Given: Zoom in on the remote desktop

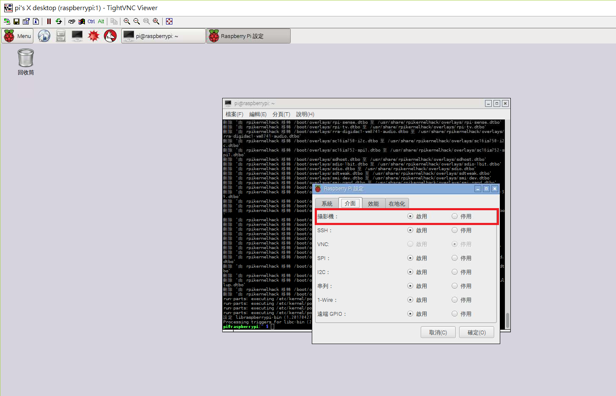Looking at the screenshot, I should coord(127,22).
